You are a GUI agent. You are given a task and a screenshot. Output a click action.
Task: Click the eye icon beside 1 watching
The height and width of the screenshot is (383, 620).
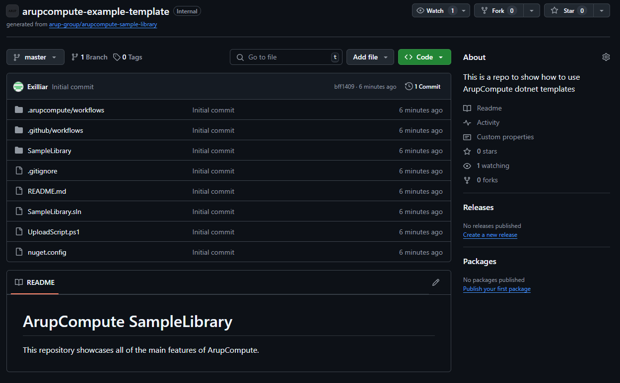(x=467, y=165)
